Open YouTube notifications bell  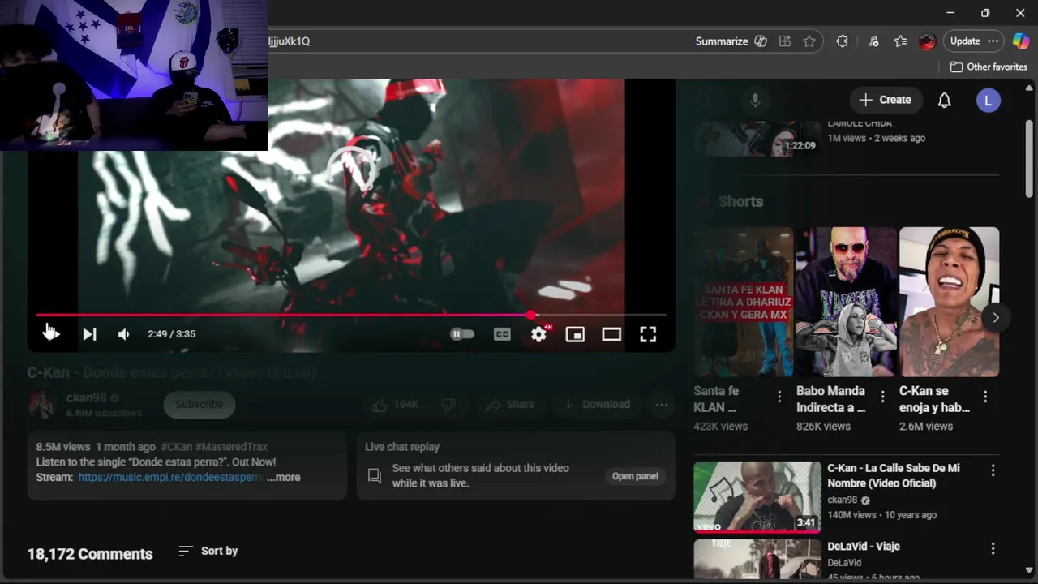(945, 100)
